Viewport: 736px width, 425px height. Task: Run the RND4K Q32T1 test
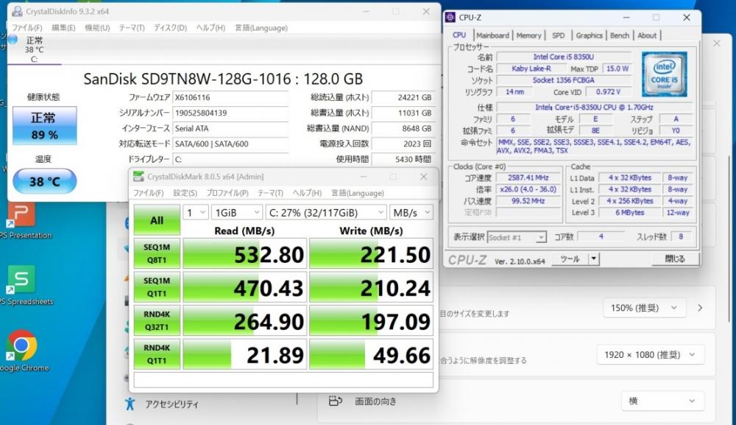[x=157, y=320]
